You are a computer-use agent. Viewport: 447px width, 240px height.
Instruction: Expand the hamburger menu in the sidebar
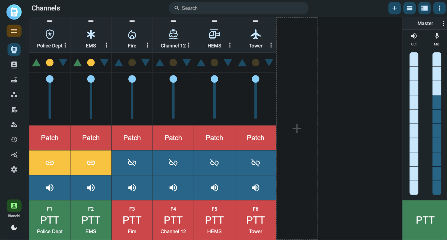point(14,31)
